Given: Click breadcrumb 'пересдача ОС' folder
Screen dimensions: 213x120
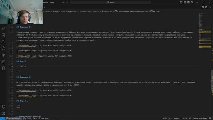Looking at the screenshot, I should [73, 11].
